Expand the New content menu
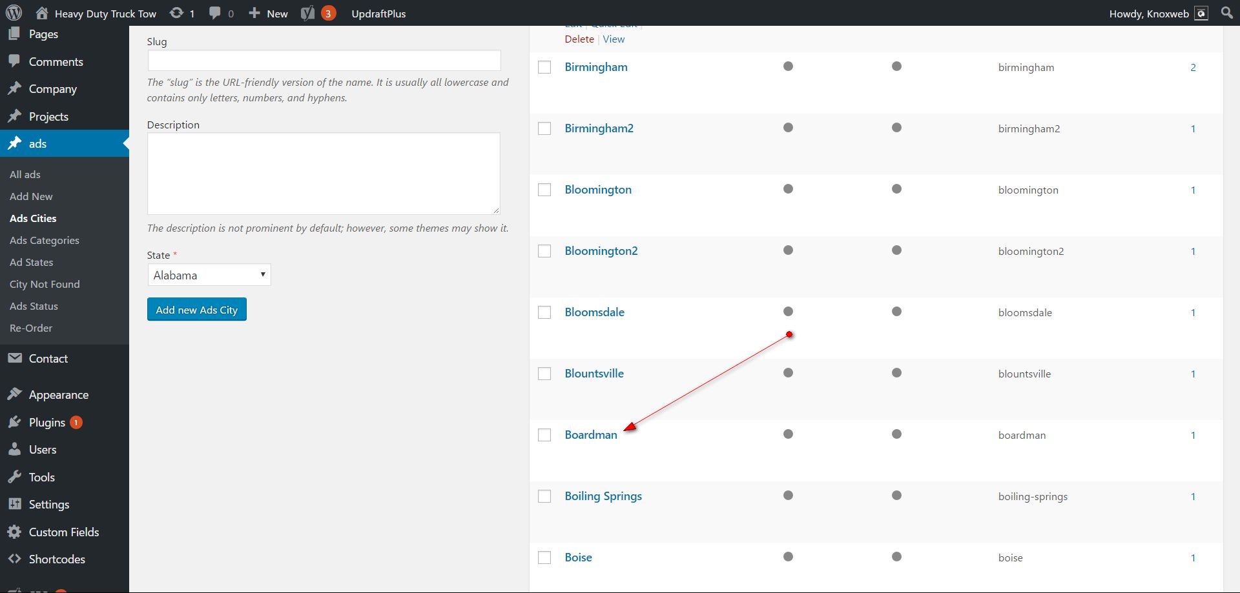The width and height of the screenshot is (1240, 593). tap(269, 14)
